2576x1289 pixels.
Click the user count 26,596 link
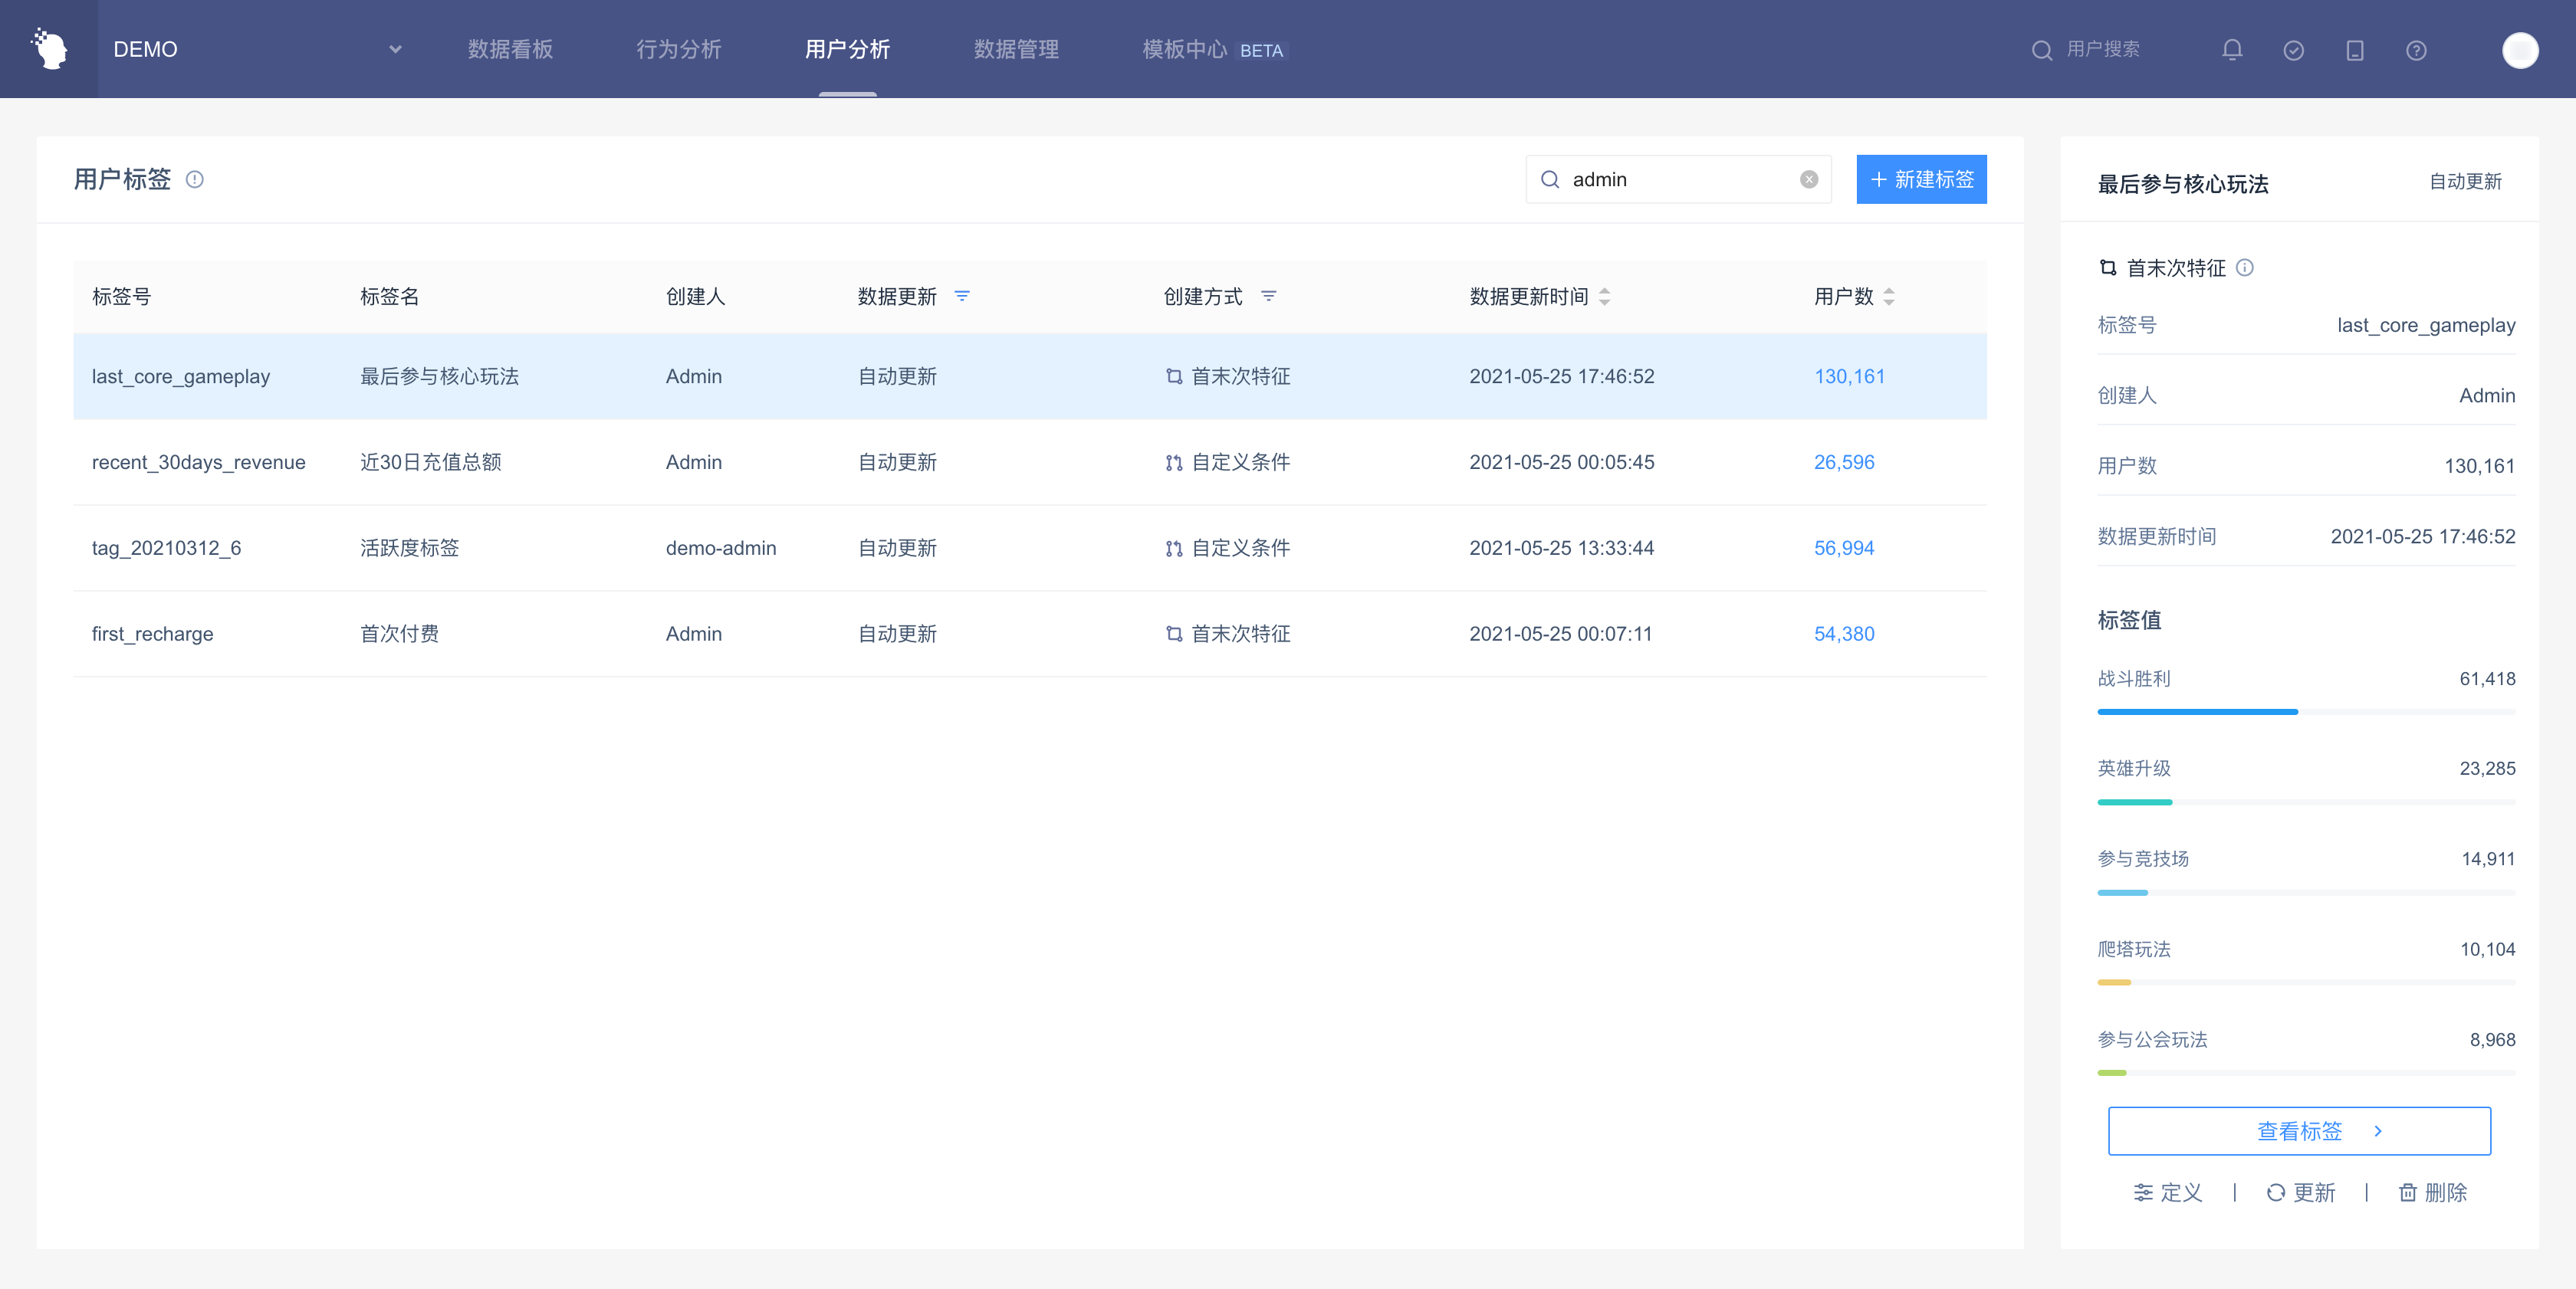1844,463
